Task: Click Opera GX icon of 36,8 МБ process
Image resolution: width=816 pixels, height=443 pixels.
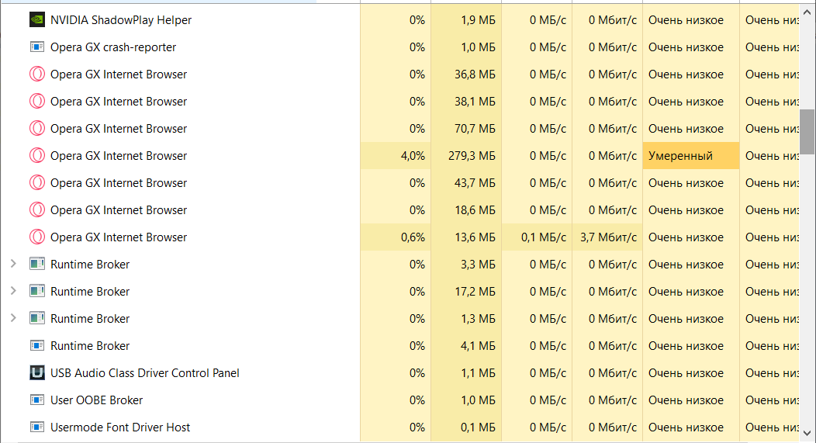Action: (36, 74)
